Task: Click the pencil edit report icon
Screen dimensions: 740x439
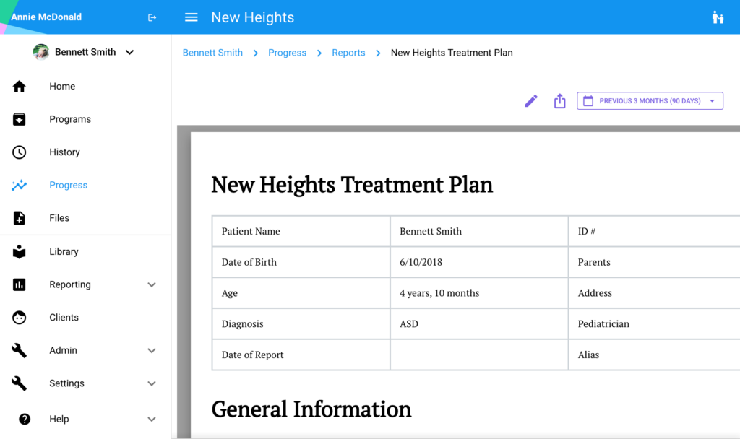Action: click(531, 101)
